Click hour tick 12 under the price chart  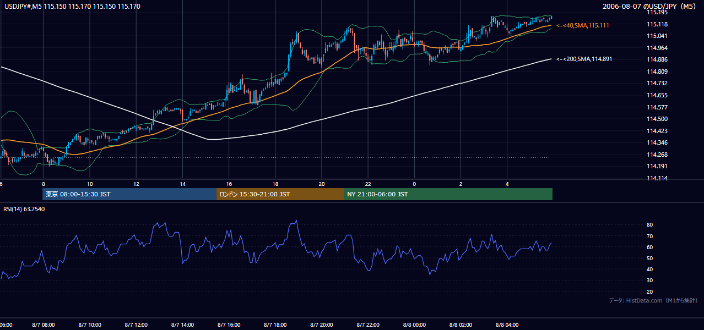point(136,184)
